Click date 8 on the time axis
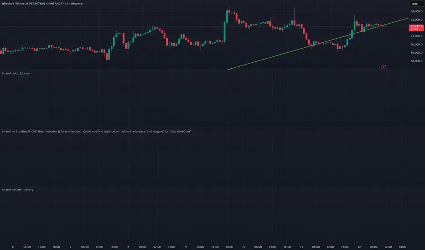425x250 pixels. (x=128, y=247)
